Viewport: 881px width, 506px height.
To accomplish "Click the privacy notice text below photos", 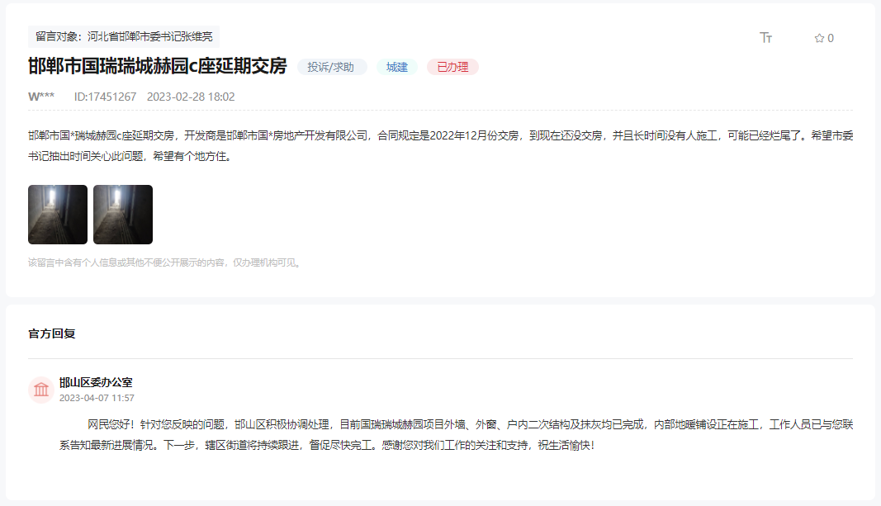I will click(x=166, y=262).
